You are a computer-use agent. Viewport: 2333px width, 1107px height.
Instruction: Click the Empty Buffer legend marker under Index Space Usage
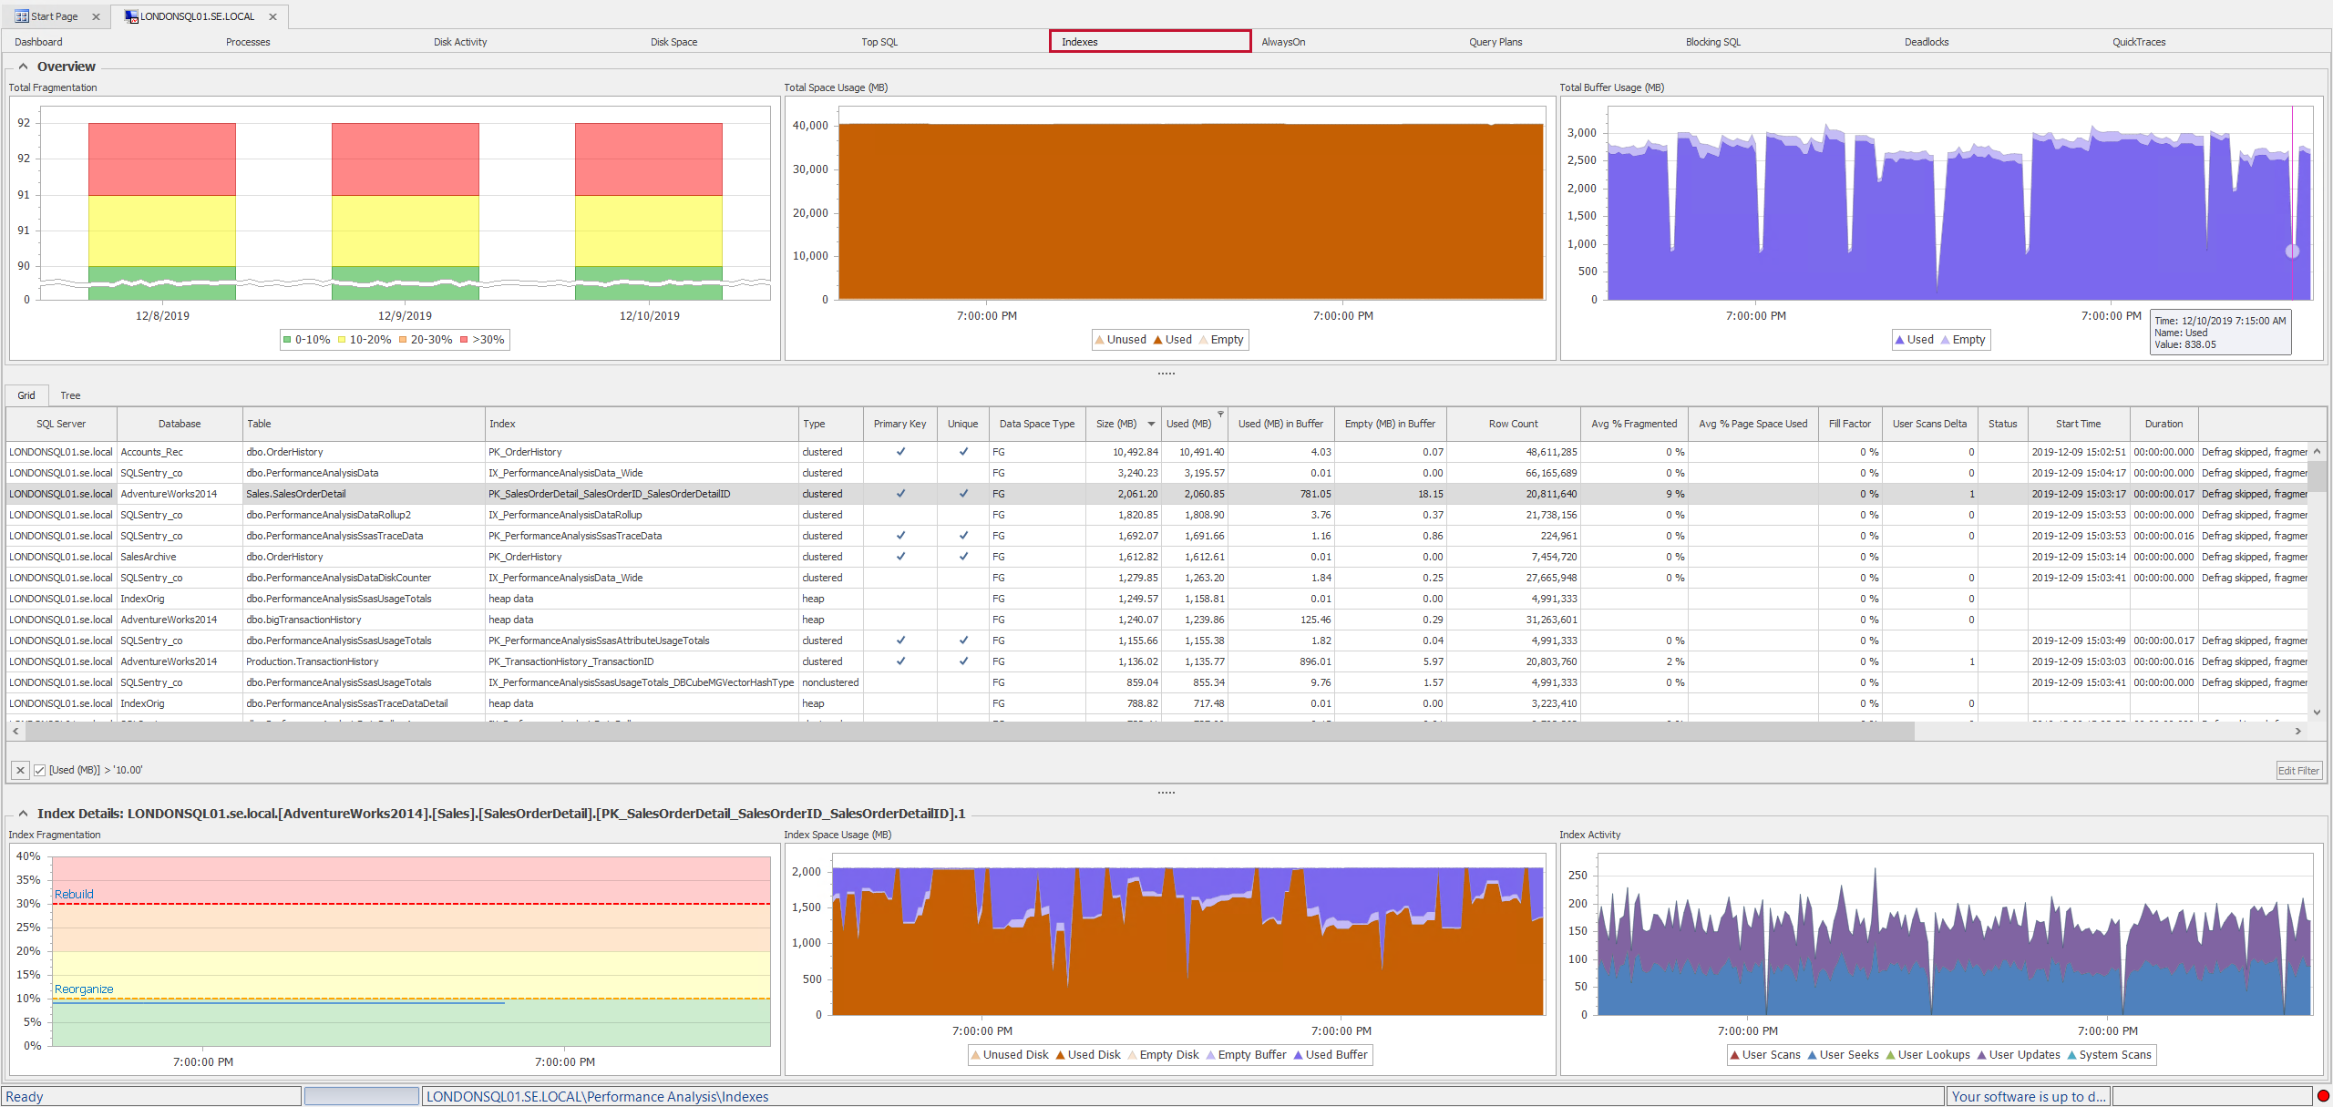pyautogui.click(x=1210, y=1055)
